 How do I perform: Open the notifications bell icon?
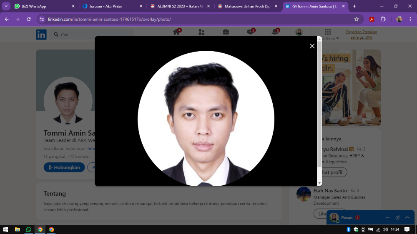coord(275,32)
